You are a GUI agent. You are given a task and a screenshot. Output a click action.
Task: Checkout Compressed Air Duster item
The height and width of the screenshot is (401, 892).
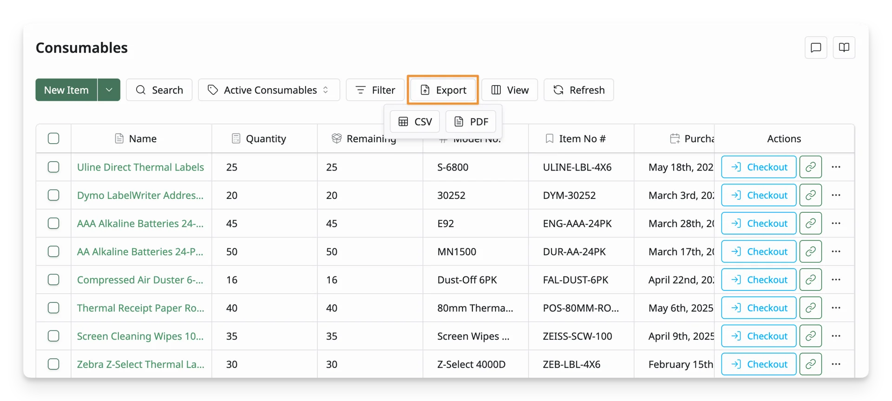coord(759,280)
